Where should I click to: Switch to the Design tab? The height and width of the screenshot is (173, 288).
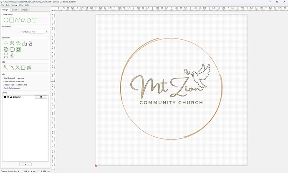(5, 10)
